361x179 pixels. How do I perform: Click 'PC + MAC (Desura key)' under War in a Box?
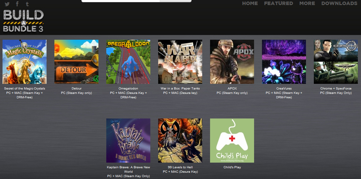(x=180, y=93)
